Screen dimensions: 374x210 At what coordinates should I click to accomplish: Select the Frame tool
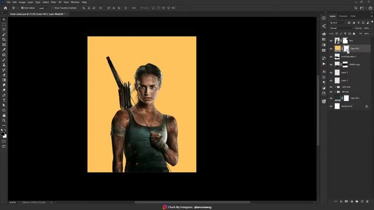(x=4, y=44)
